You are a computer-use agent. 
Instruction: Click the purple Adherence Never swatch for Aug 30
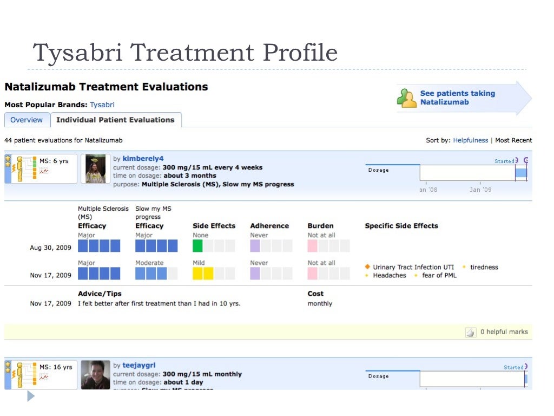click(255, 245)
